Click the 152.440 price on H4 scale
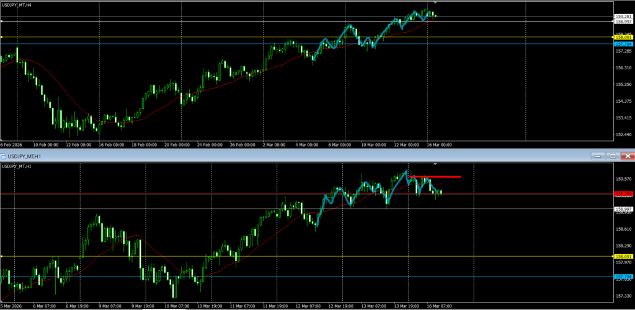Image resolution: width=635 pixels, height=310 pixels. 623,134
